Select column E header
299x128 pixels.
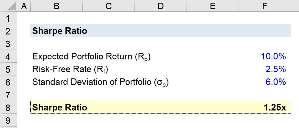[213, 6]
